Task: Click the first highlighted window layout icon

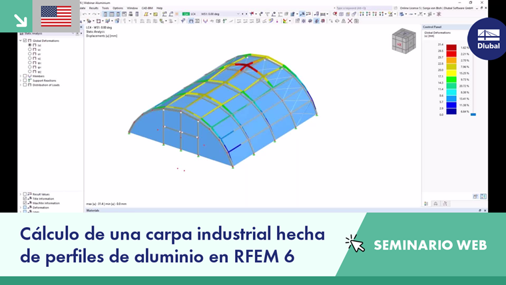Action: pyautogui.click(x=105, y=14)
